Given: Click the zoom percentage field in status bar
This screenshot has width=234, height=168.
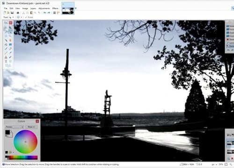Looking at the screenshot, I should (x=221, y=164).
